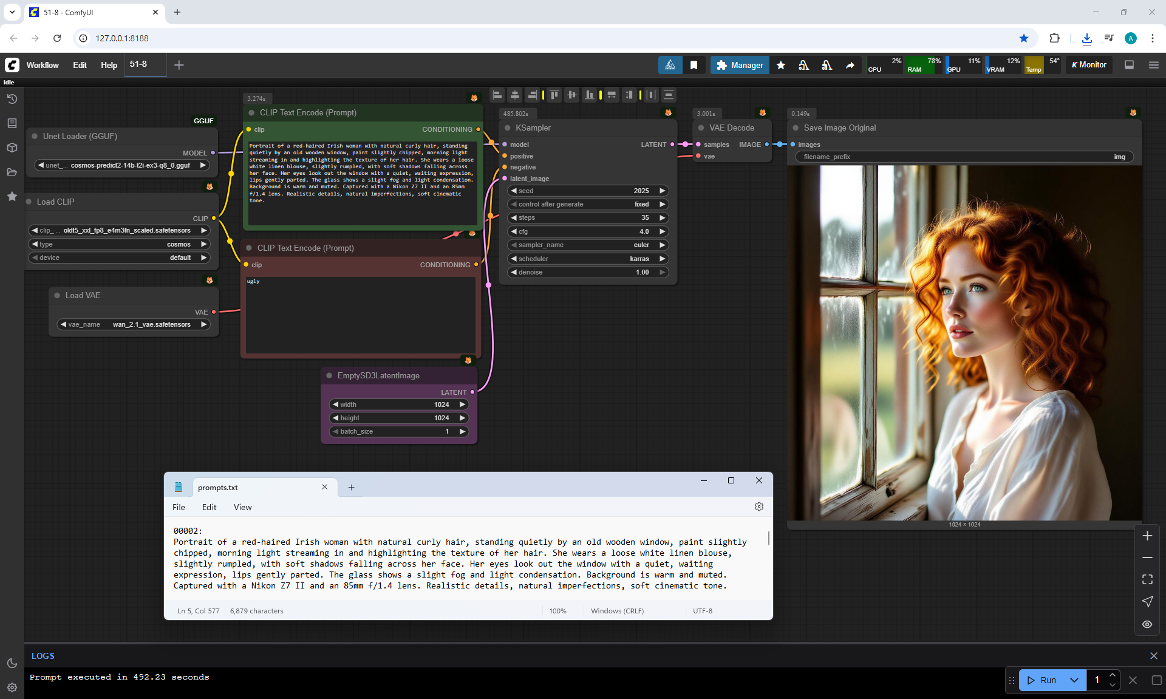Toggle dark theme moon icon

pyautogui.click(x=12, y=663)
